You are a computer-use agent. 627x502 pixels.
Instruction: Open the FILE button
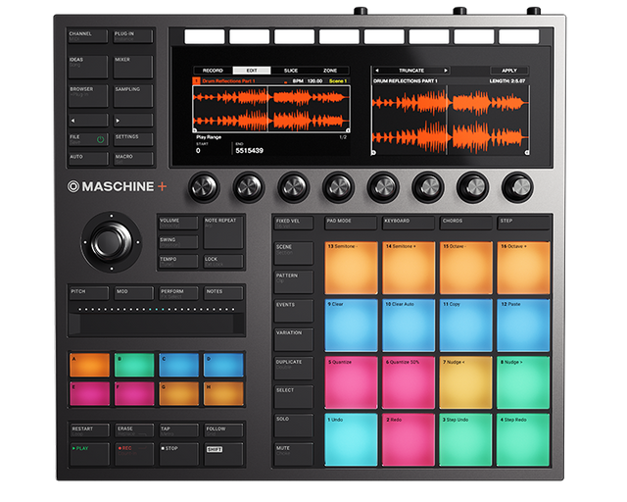(88, 138)
